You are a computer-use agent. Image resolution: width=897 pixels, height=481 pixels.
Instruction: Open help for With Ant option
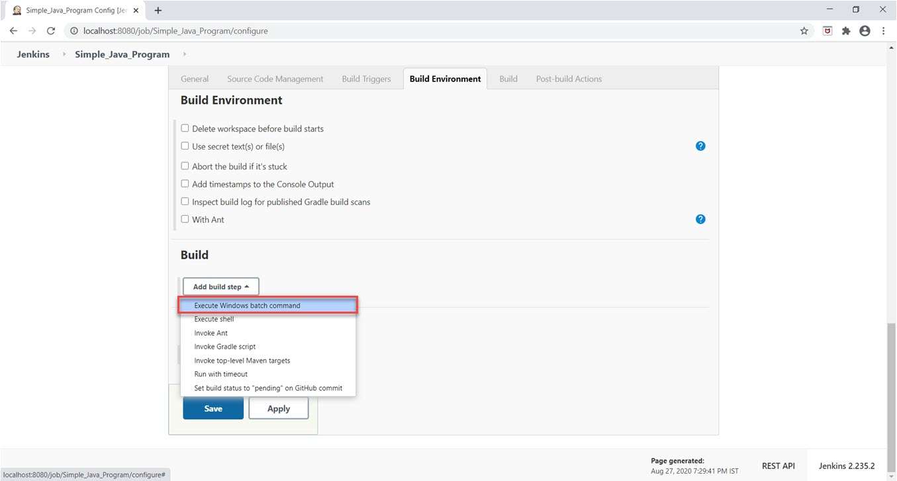700,219
